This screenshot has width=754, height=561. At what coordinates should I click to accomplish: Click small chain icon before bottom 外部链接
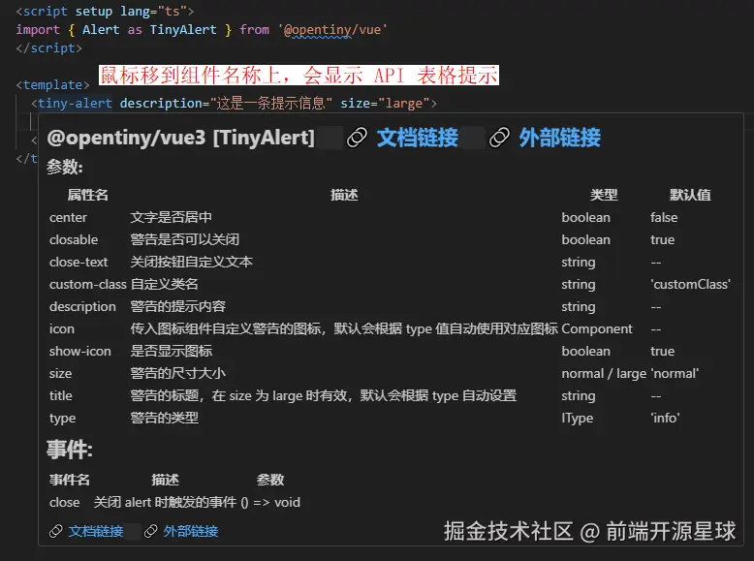click(x=151, y=531)
